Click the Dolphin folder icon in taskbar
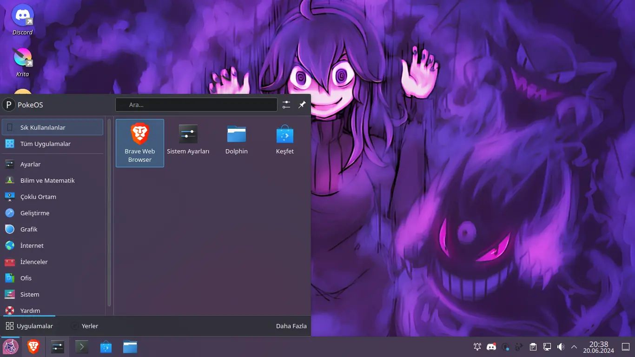 click(x=130, y=347)
